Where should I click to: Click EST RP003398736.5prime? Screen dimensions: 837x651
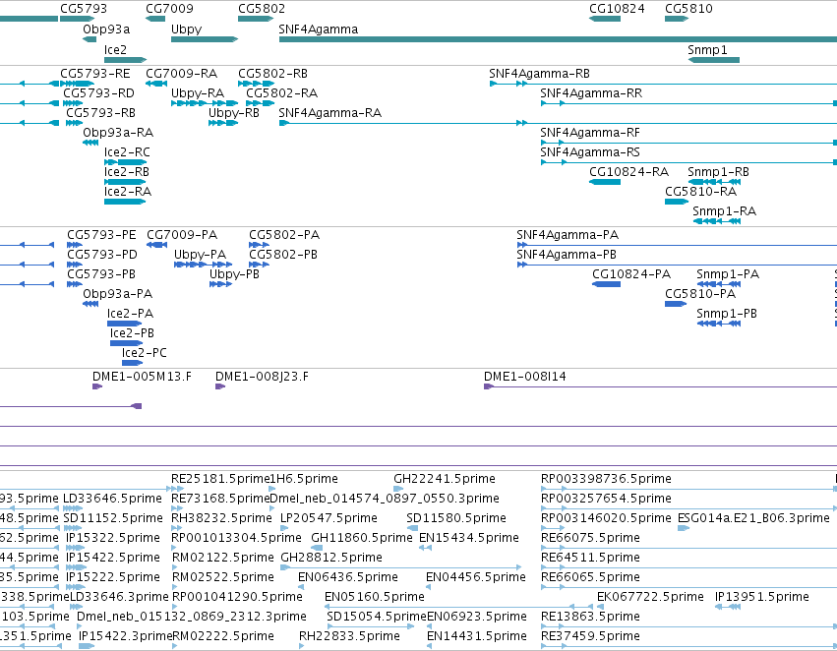(x=606, y=479)
